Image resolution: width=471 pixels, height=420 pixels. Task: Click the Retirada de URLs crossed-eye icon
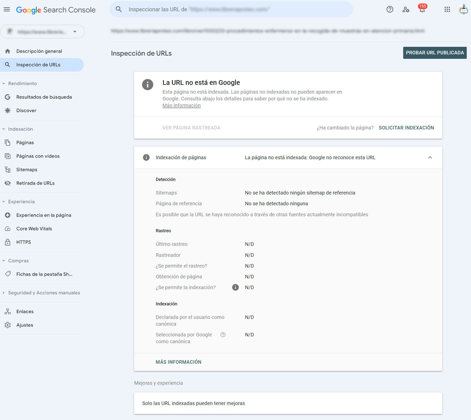8,183
